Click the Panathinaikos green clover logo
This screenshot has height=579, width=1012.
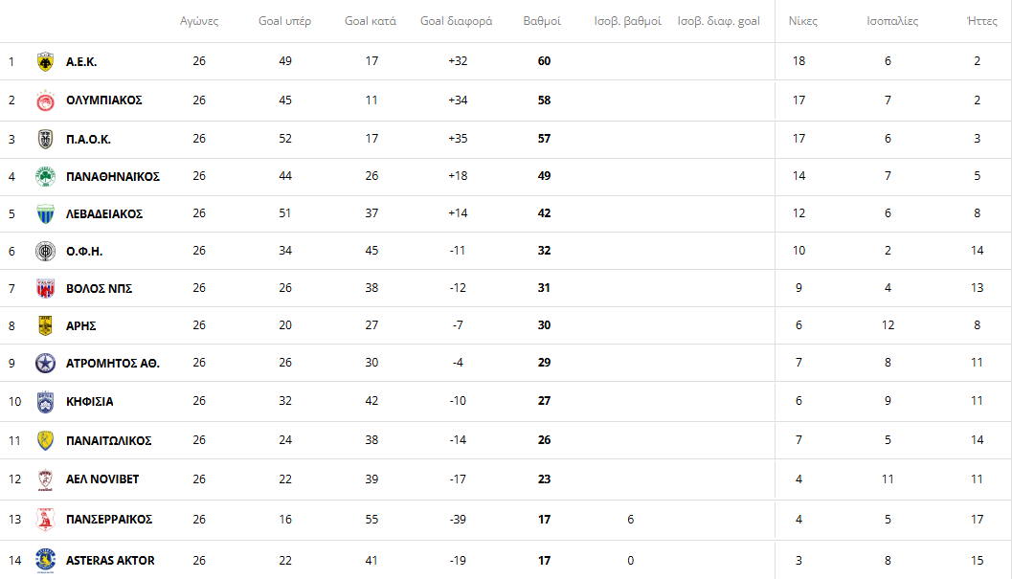(x=45, y=176)
